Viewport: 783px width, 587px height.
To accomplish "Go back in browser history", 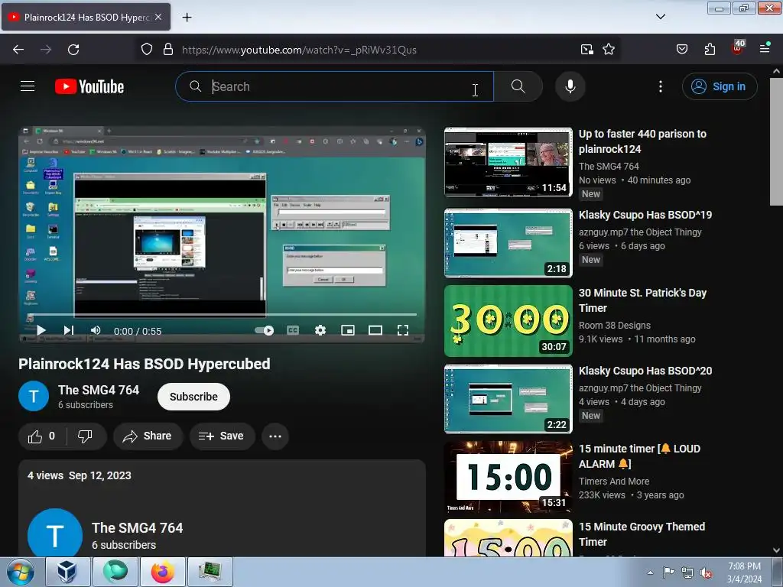I will (18, 50).
